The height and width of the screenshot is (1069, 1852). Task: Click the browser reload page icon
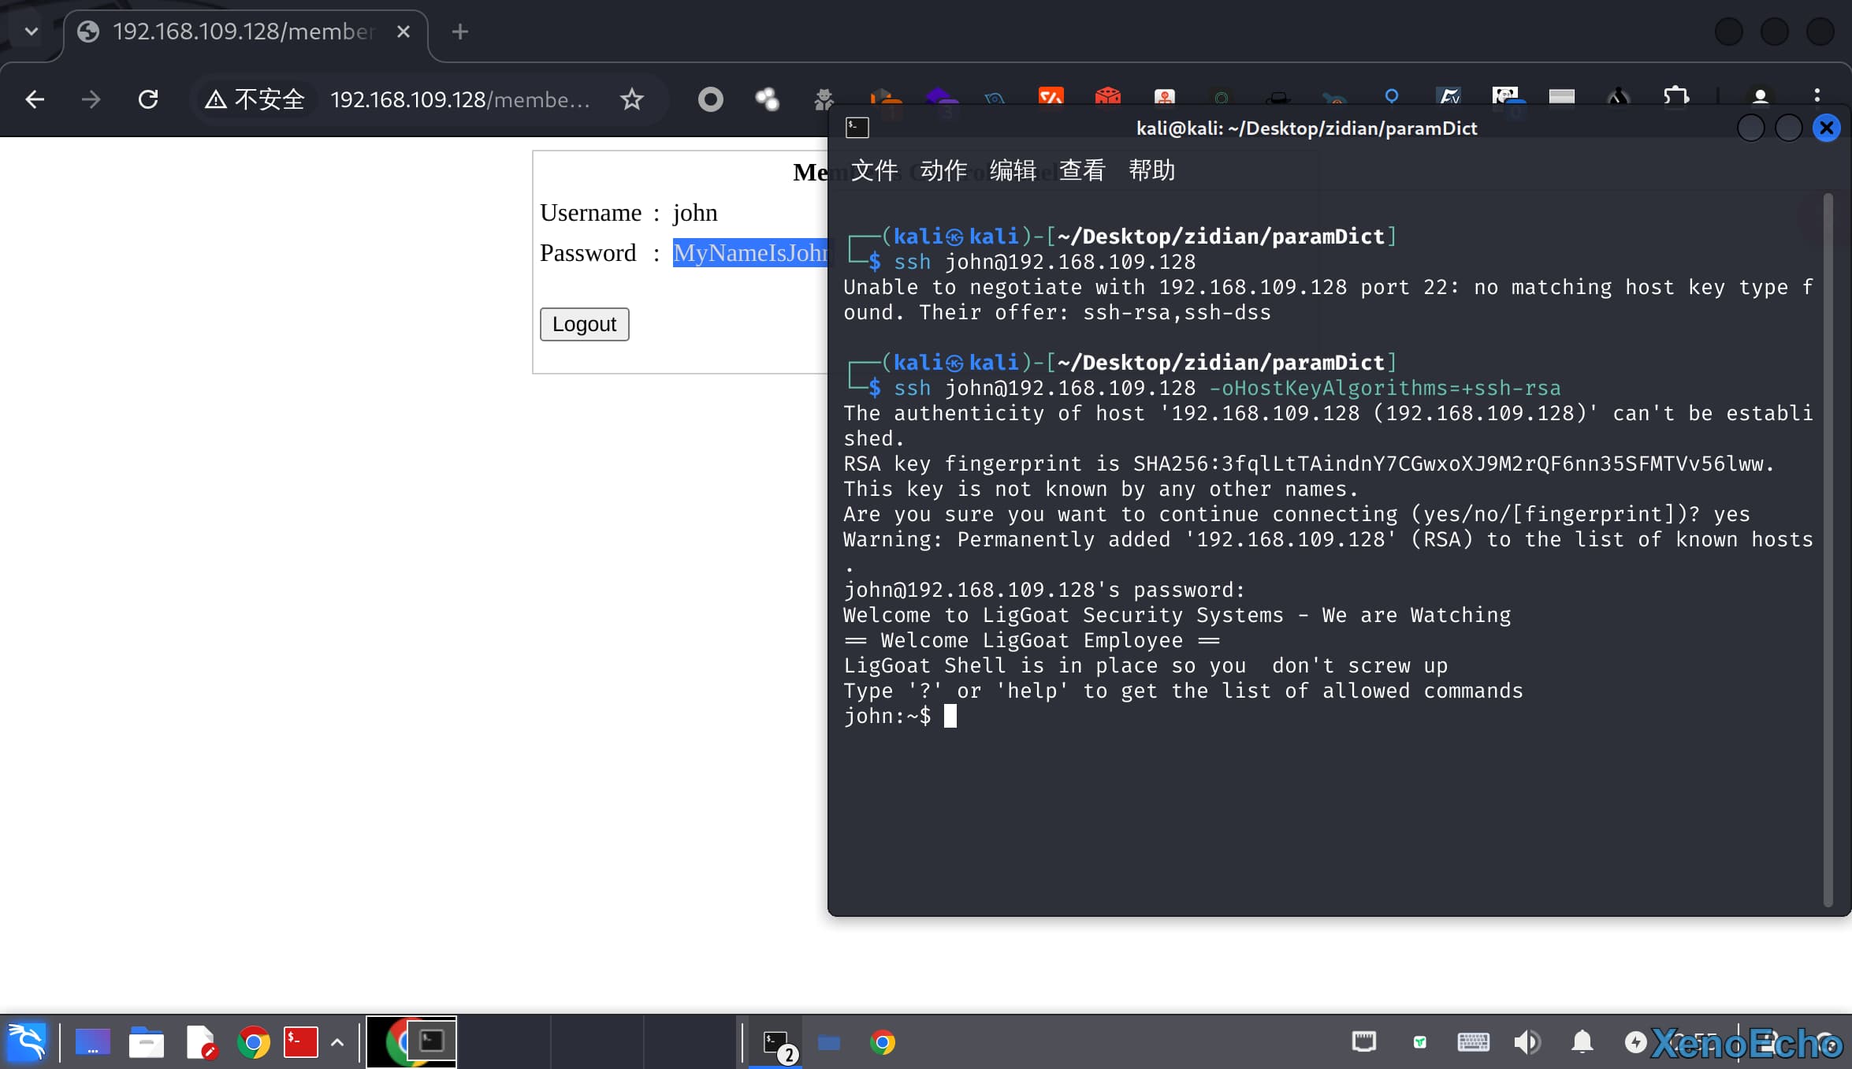pyautogui.click(x=148, y=99)
